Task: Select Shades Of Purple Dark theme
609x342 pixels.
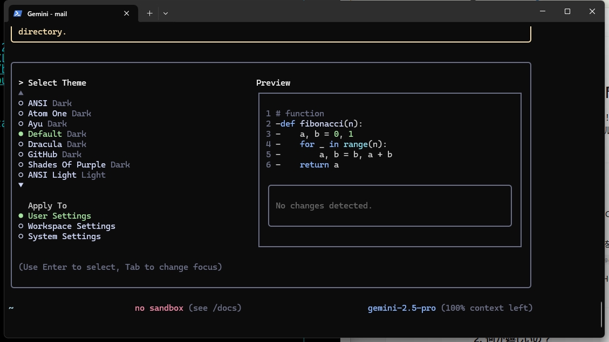Action: [79, 165]
